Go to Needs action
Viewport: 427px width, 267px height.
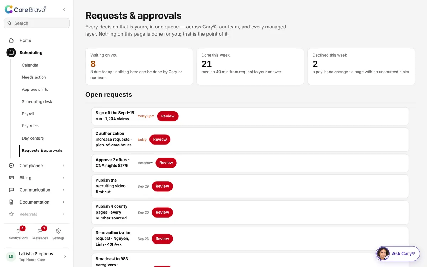pos(34,77)
